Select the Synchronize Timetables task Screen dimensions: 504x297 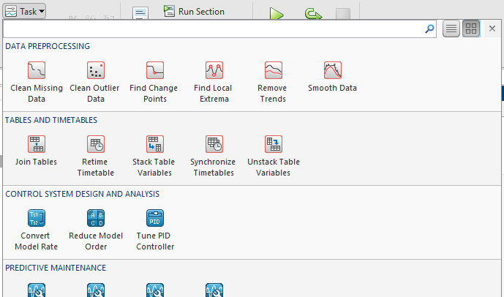pyautogui.click(x=214, y=156)
